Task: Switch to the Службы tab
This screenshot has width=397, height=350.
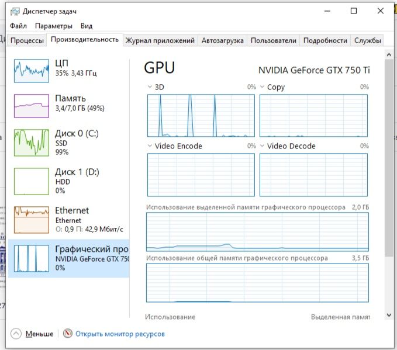Action: coord(368,40)
